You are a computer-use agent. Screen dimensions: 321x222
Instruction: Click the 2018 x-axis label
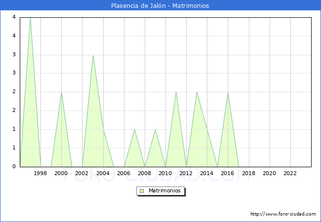pos(248,173)
